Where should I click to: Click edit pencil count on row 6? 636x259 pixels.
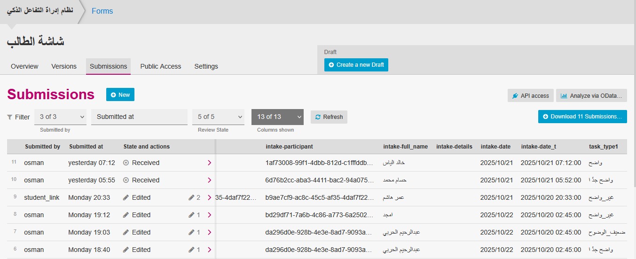(x=194, y=250)
